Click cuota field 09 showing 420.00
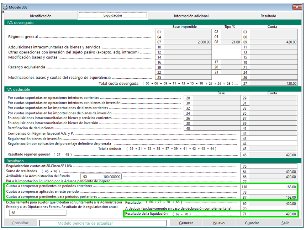 (269, 42)
